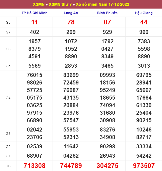162x171 pixels.
Task: Select G1 number 04262 in Long An
Action: click(x=71, y=156)
